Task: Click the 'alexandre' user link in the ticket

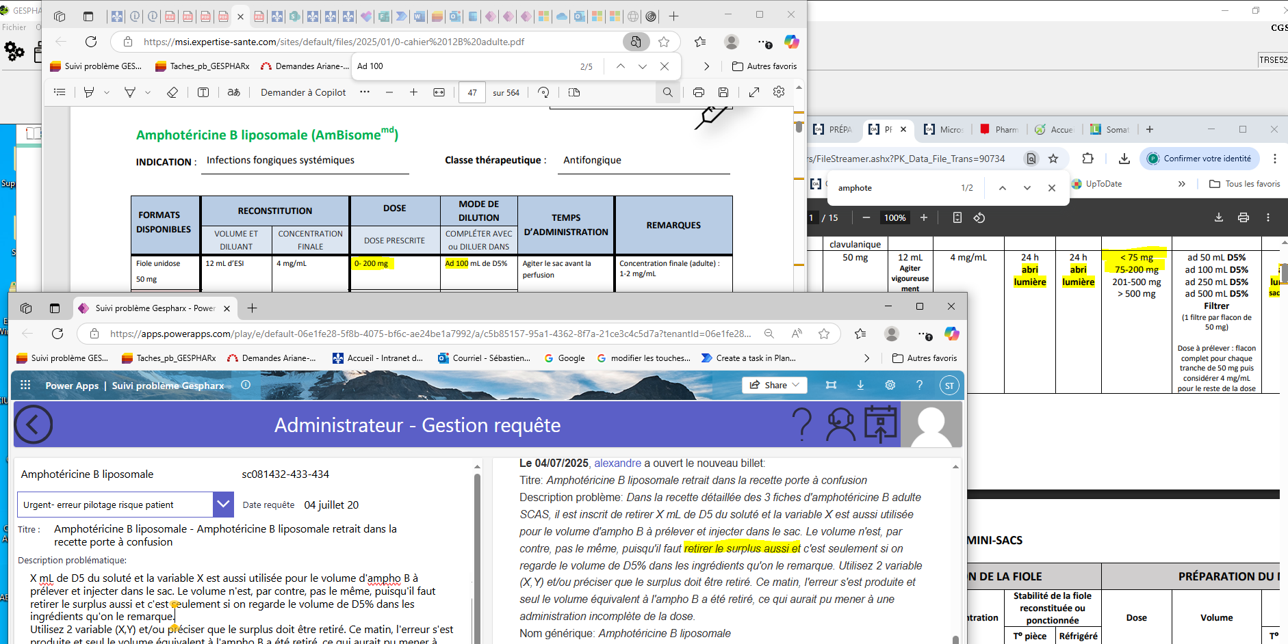Action: tap(617, 463)
